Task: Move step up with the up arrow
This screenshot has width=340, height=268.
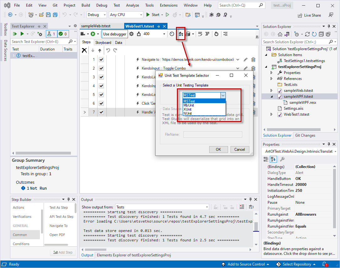Action: point(100,50)
